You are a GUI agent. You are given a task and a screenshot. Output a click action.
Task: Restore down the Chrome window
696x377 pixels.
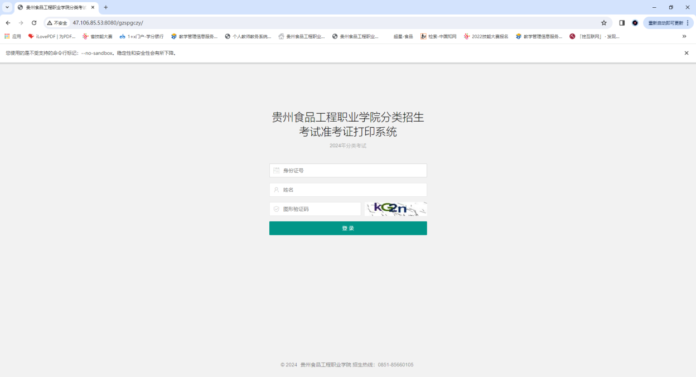click(x=671, y=7)
